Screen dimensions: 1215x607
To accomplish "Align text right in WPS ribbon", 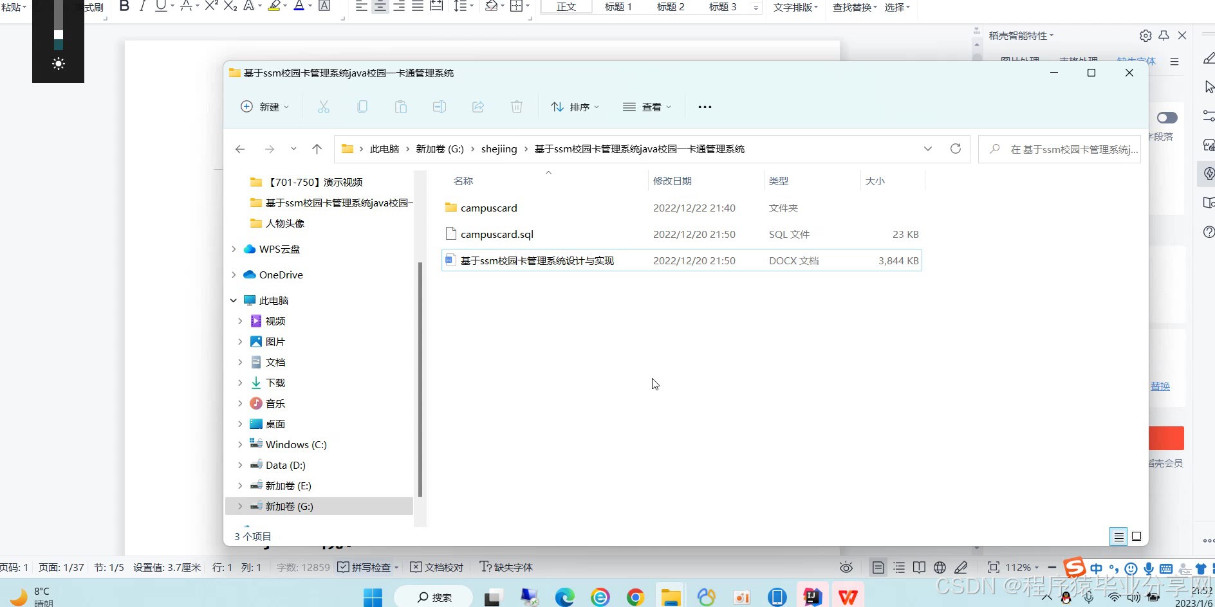I will (399, 6).
